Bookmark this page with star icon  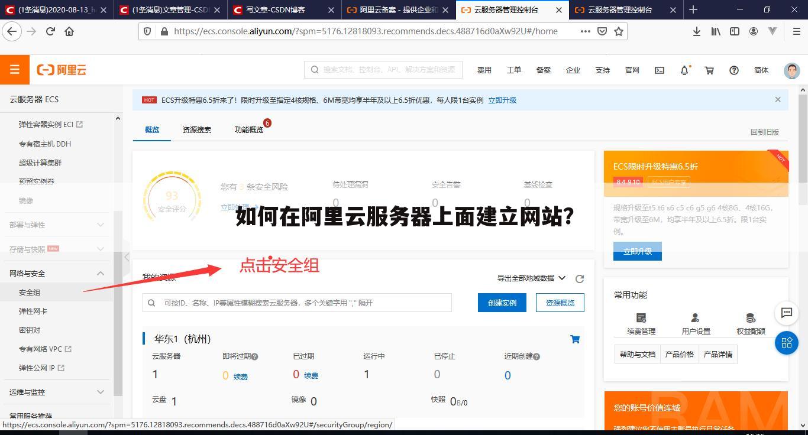(x=619, y=31)
